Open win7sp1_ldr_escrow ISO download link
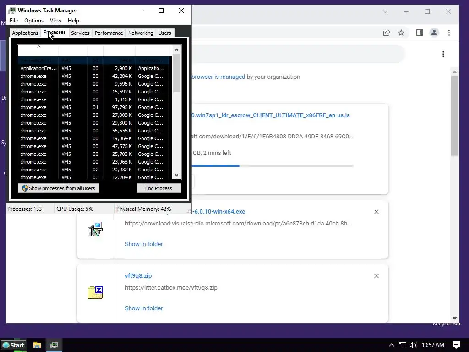This screenshot has width=469, height=352. click(x=270, y=115)
